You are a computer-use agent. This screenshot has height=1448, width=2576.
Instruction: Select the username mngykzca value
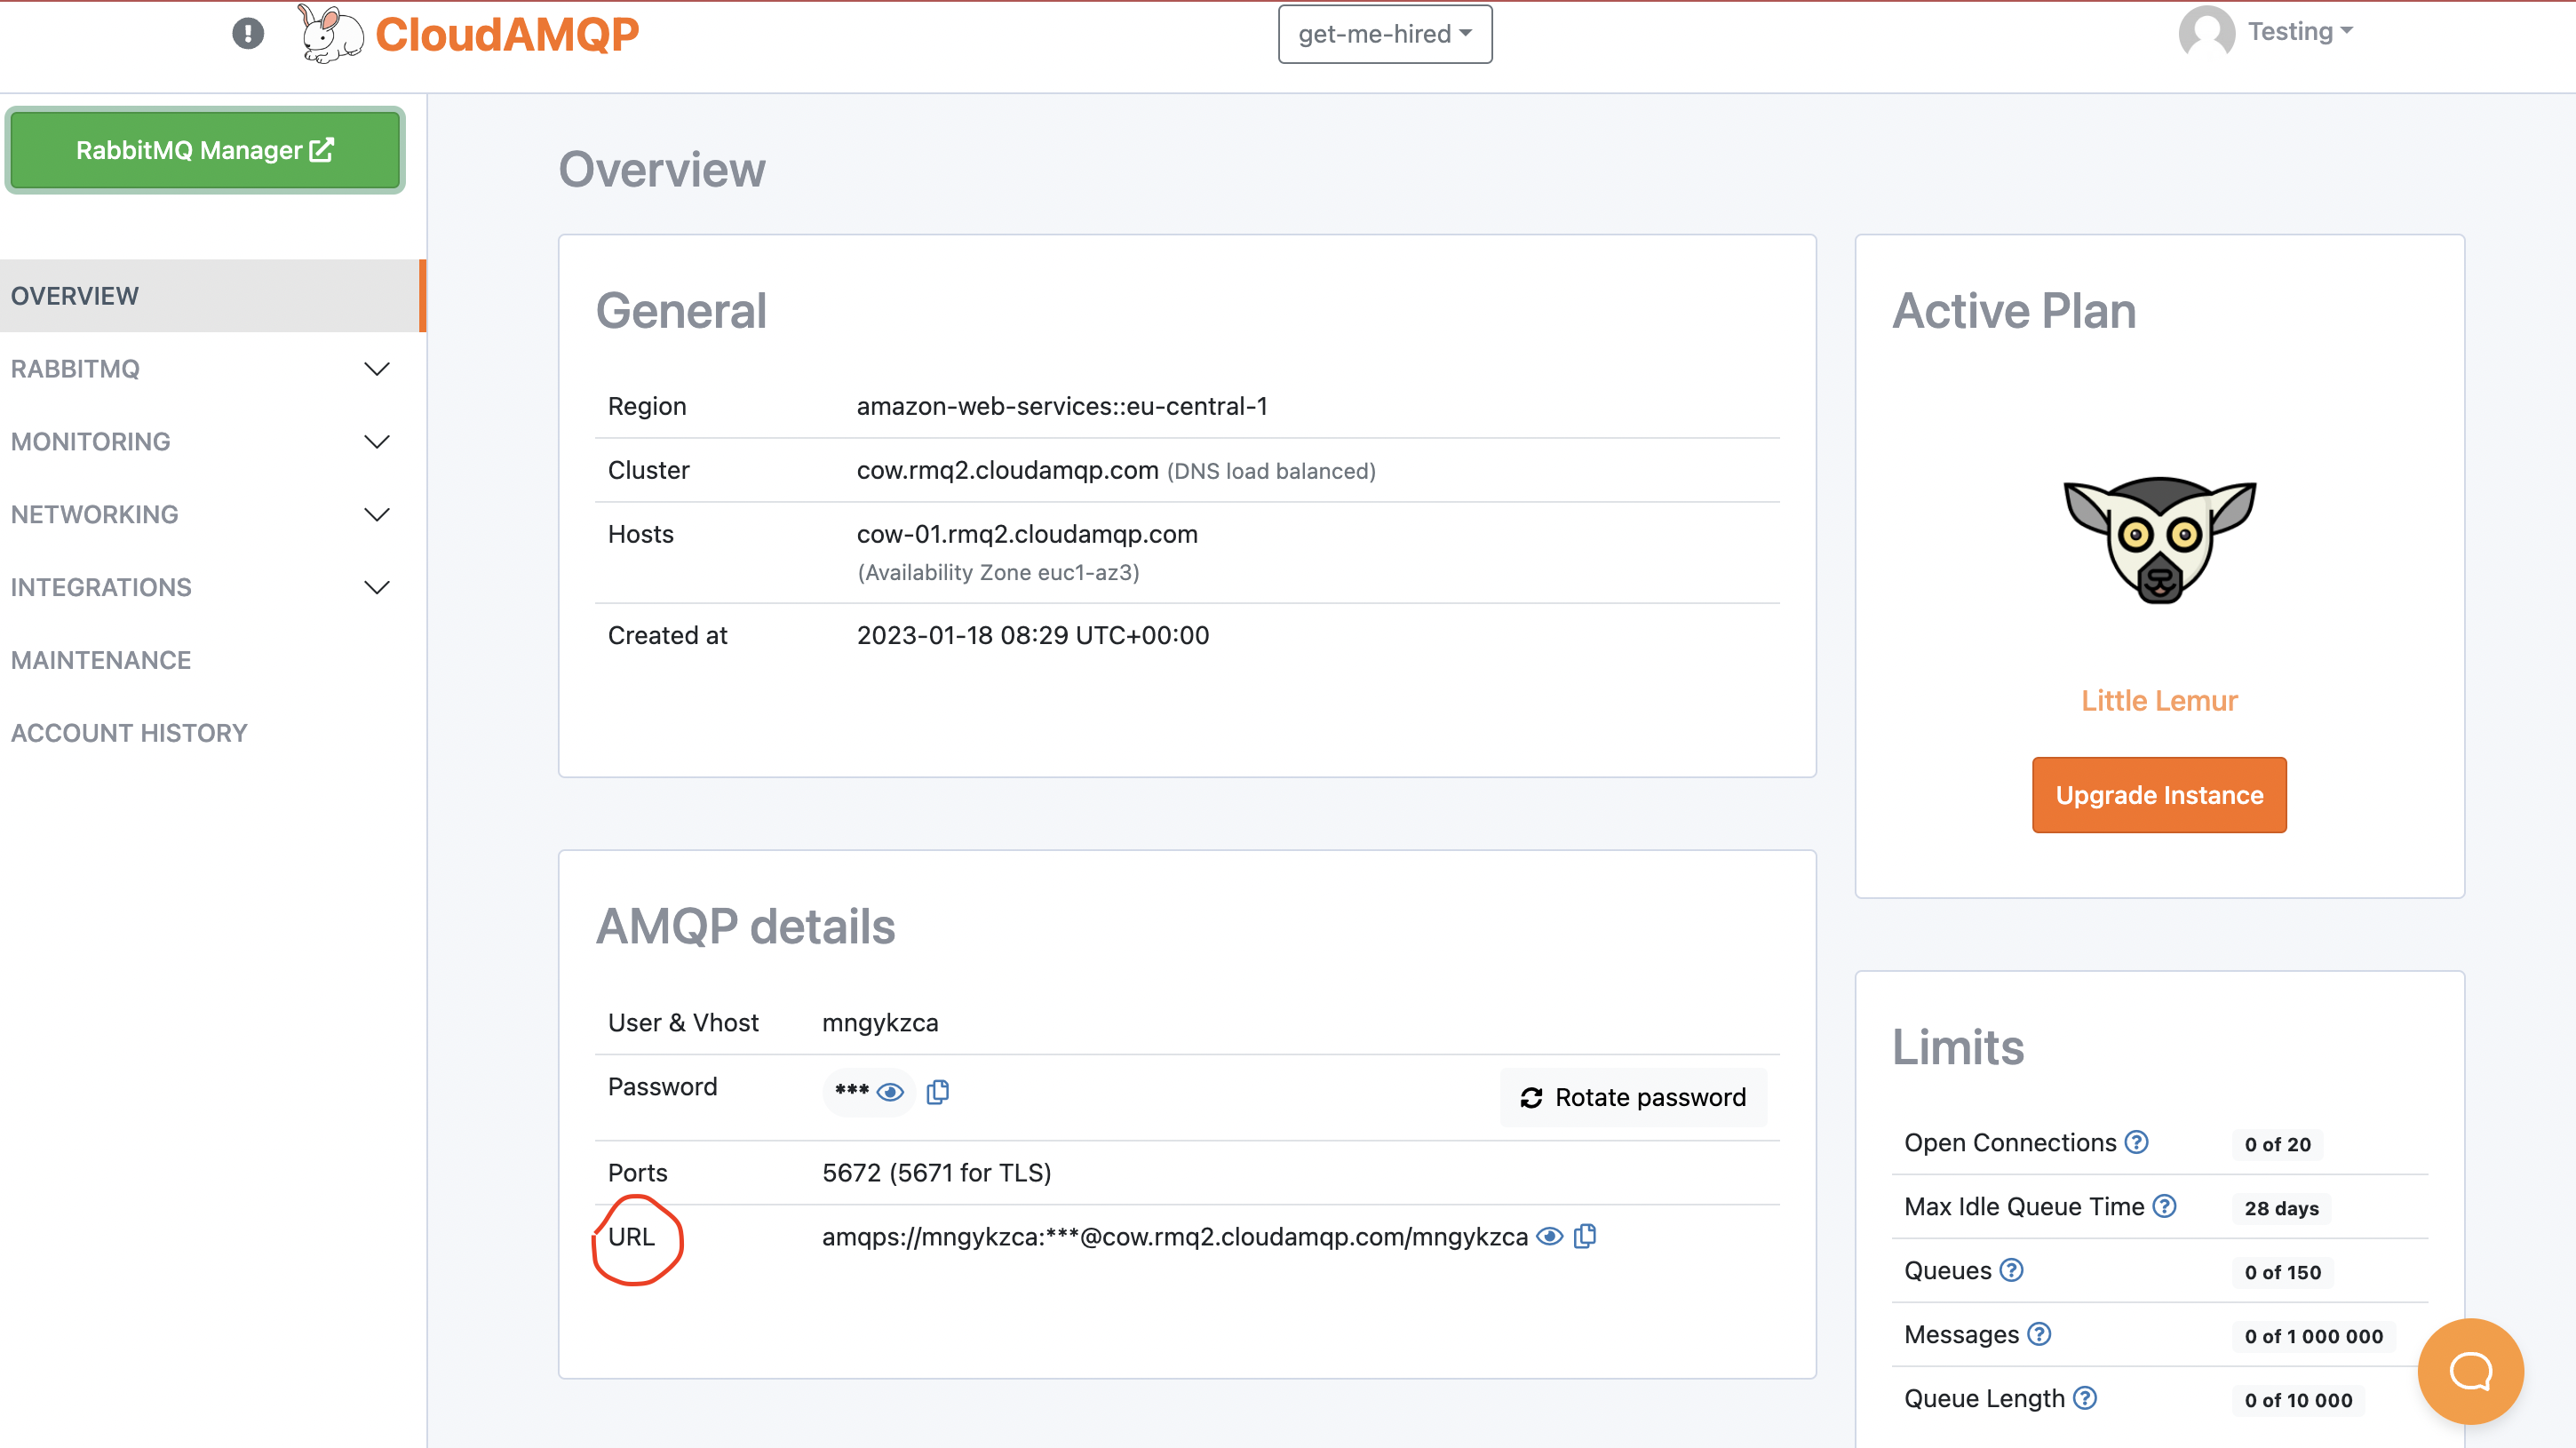(880, 1023)
